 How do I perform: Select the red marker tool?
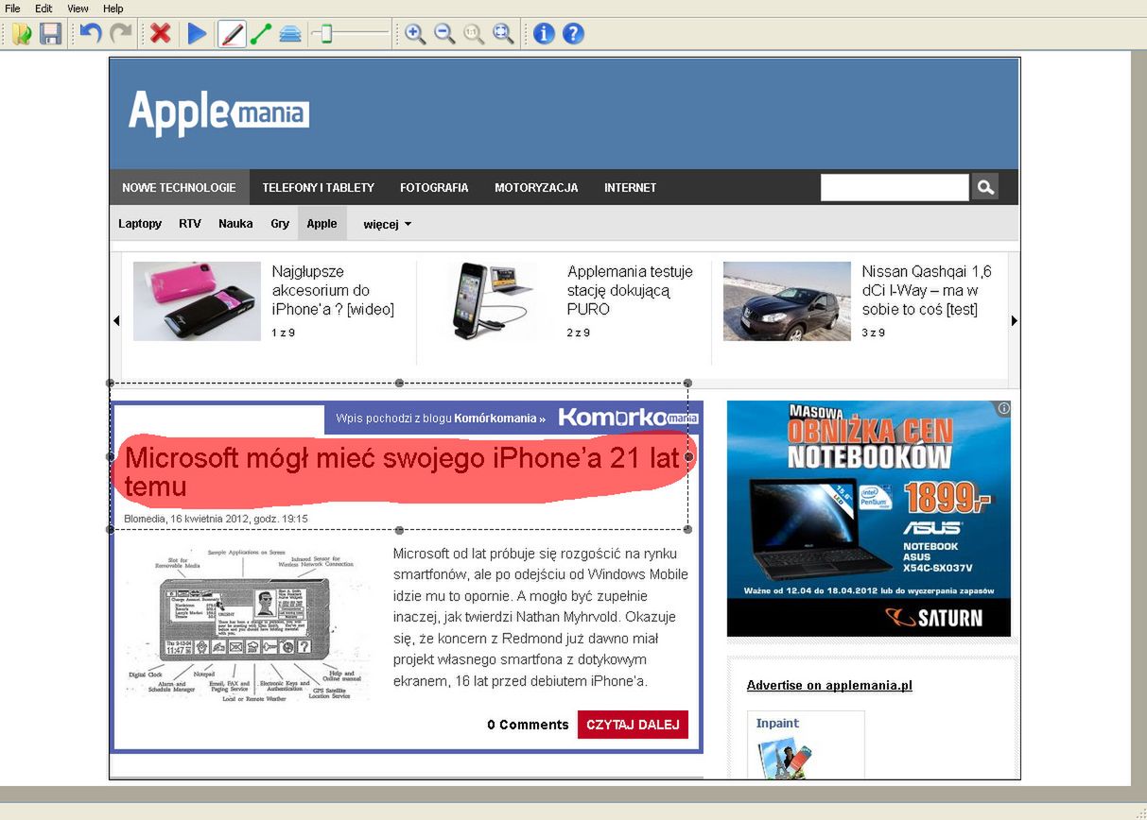pos(232,34)
